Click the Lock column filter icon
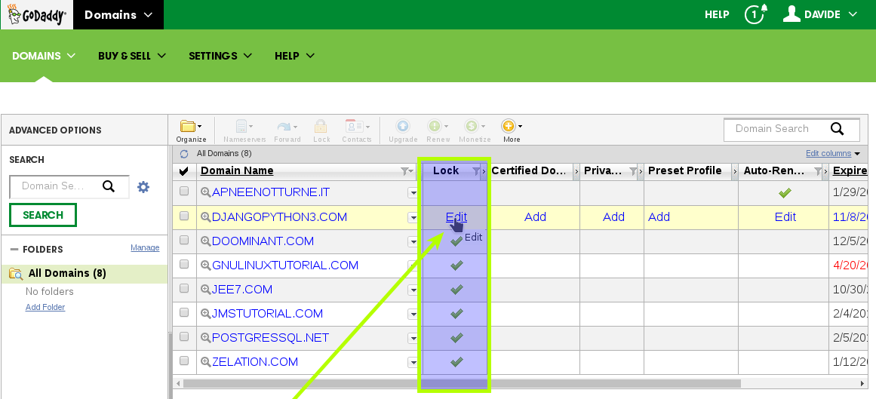 476,171
